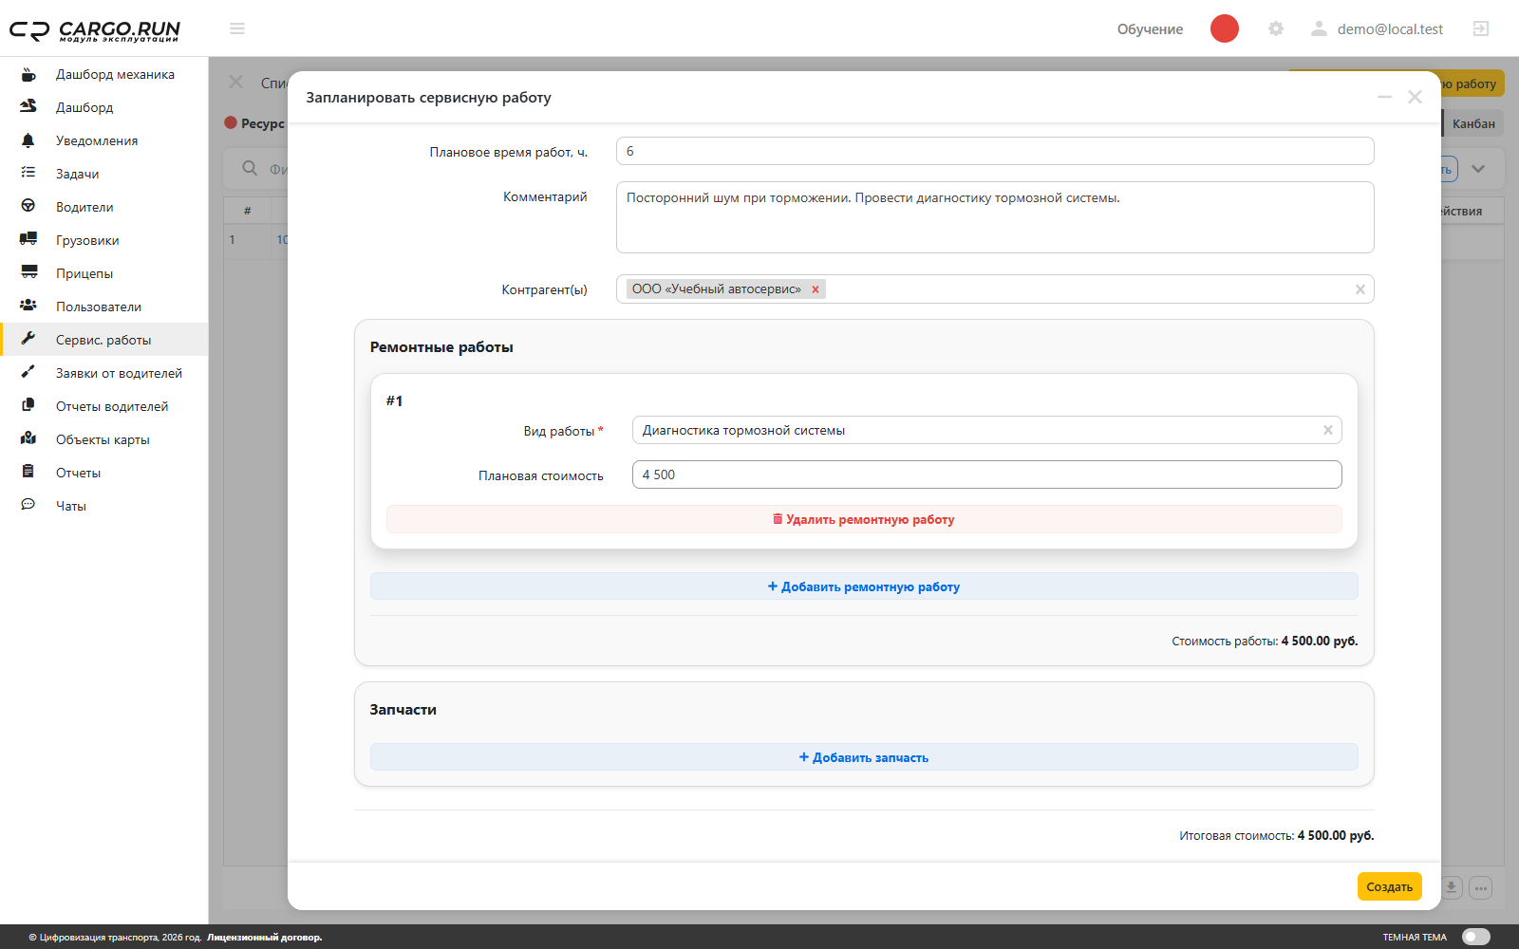Go to Водители steering wheel icon
1519x949 pixels.
click(28, 207)
